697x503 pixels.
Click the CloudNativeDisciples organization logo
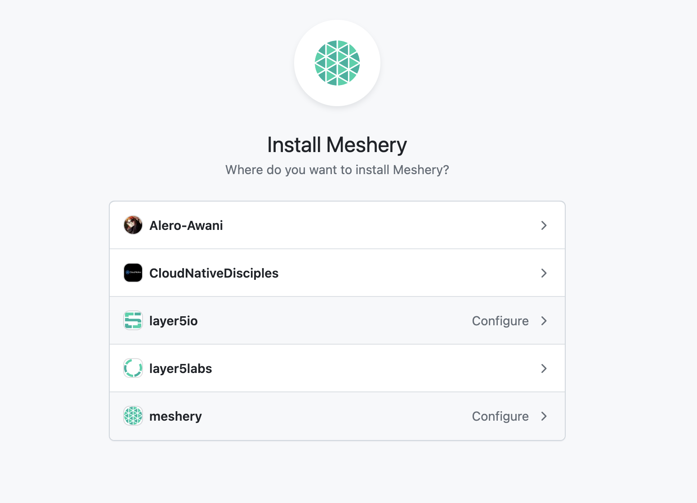tap(133, 273)
